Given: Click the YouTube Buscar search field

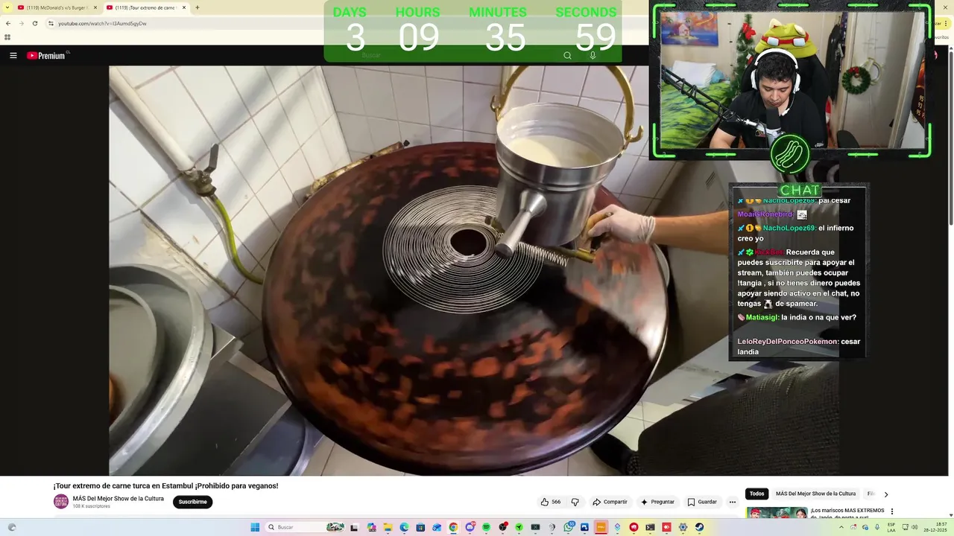Looking at the screenshot, I should (455, 55).
